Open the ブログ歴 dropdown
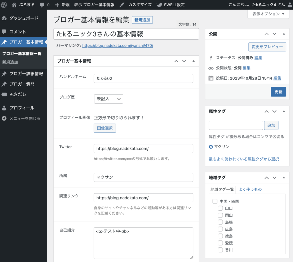 [108, 99]
